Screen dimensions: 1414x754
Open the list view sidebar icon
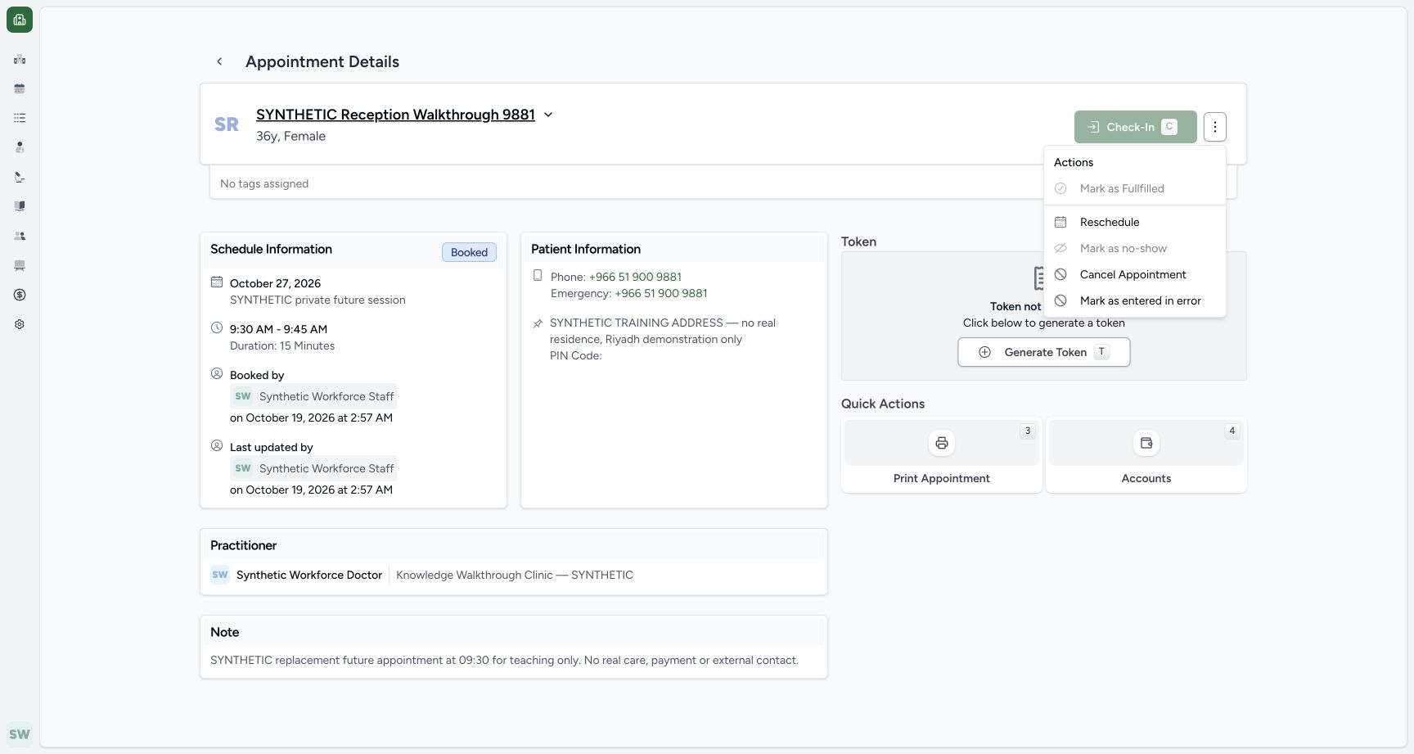[x=20, y=118]
